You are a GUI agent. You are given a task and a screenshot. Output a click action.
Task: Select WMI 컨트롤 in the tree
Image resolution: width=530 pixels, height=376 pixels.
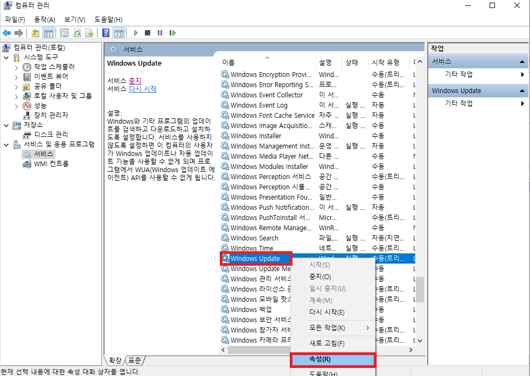[51, 164]
